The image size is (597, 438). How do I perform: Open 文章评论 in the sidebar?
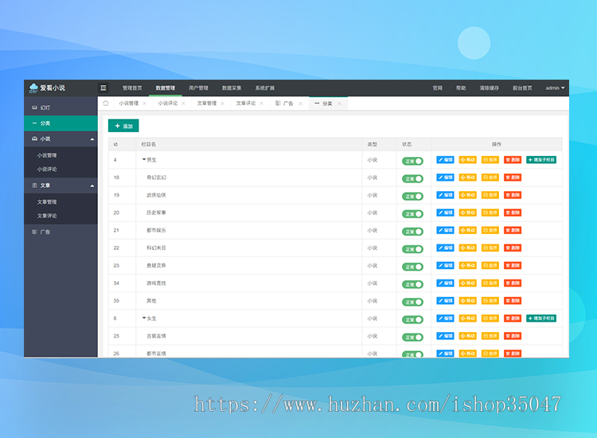[x=47, y=216]
